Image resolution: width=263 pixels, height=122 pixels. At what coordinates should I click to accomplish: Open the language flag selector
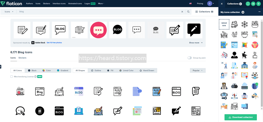191,4
